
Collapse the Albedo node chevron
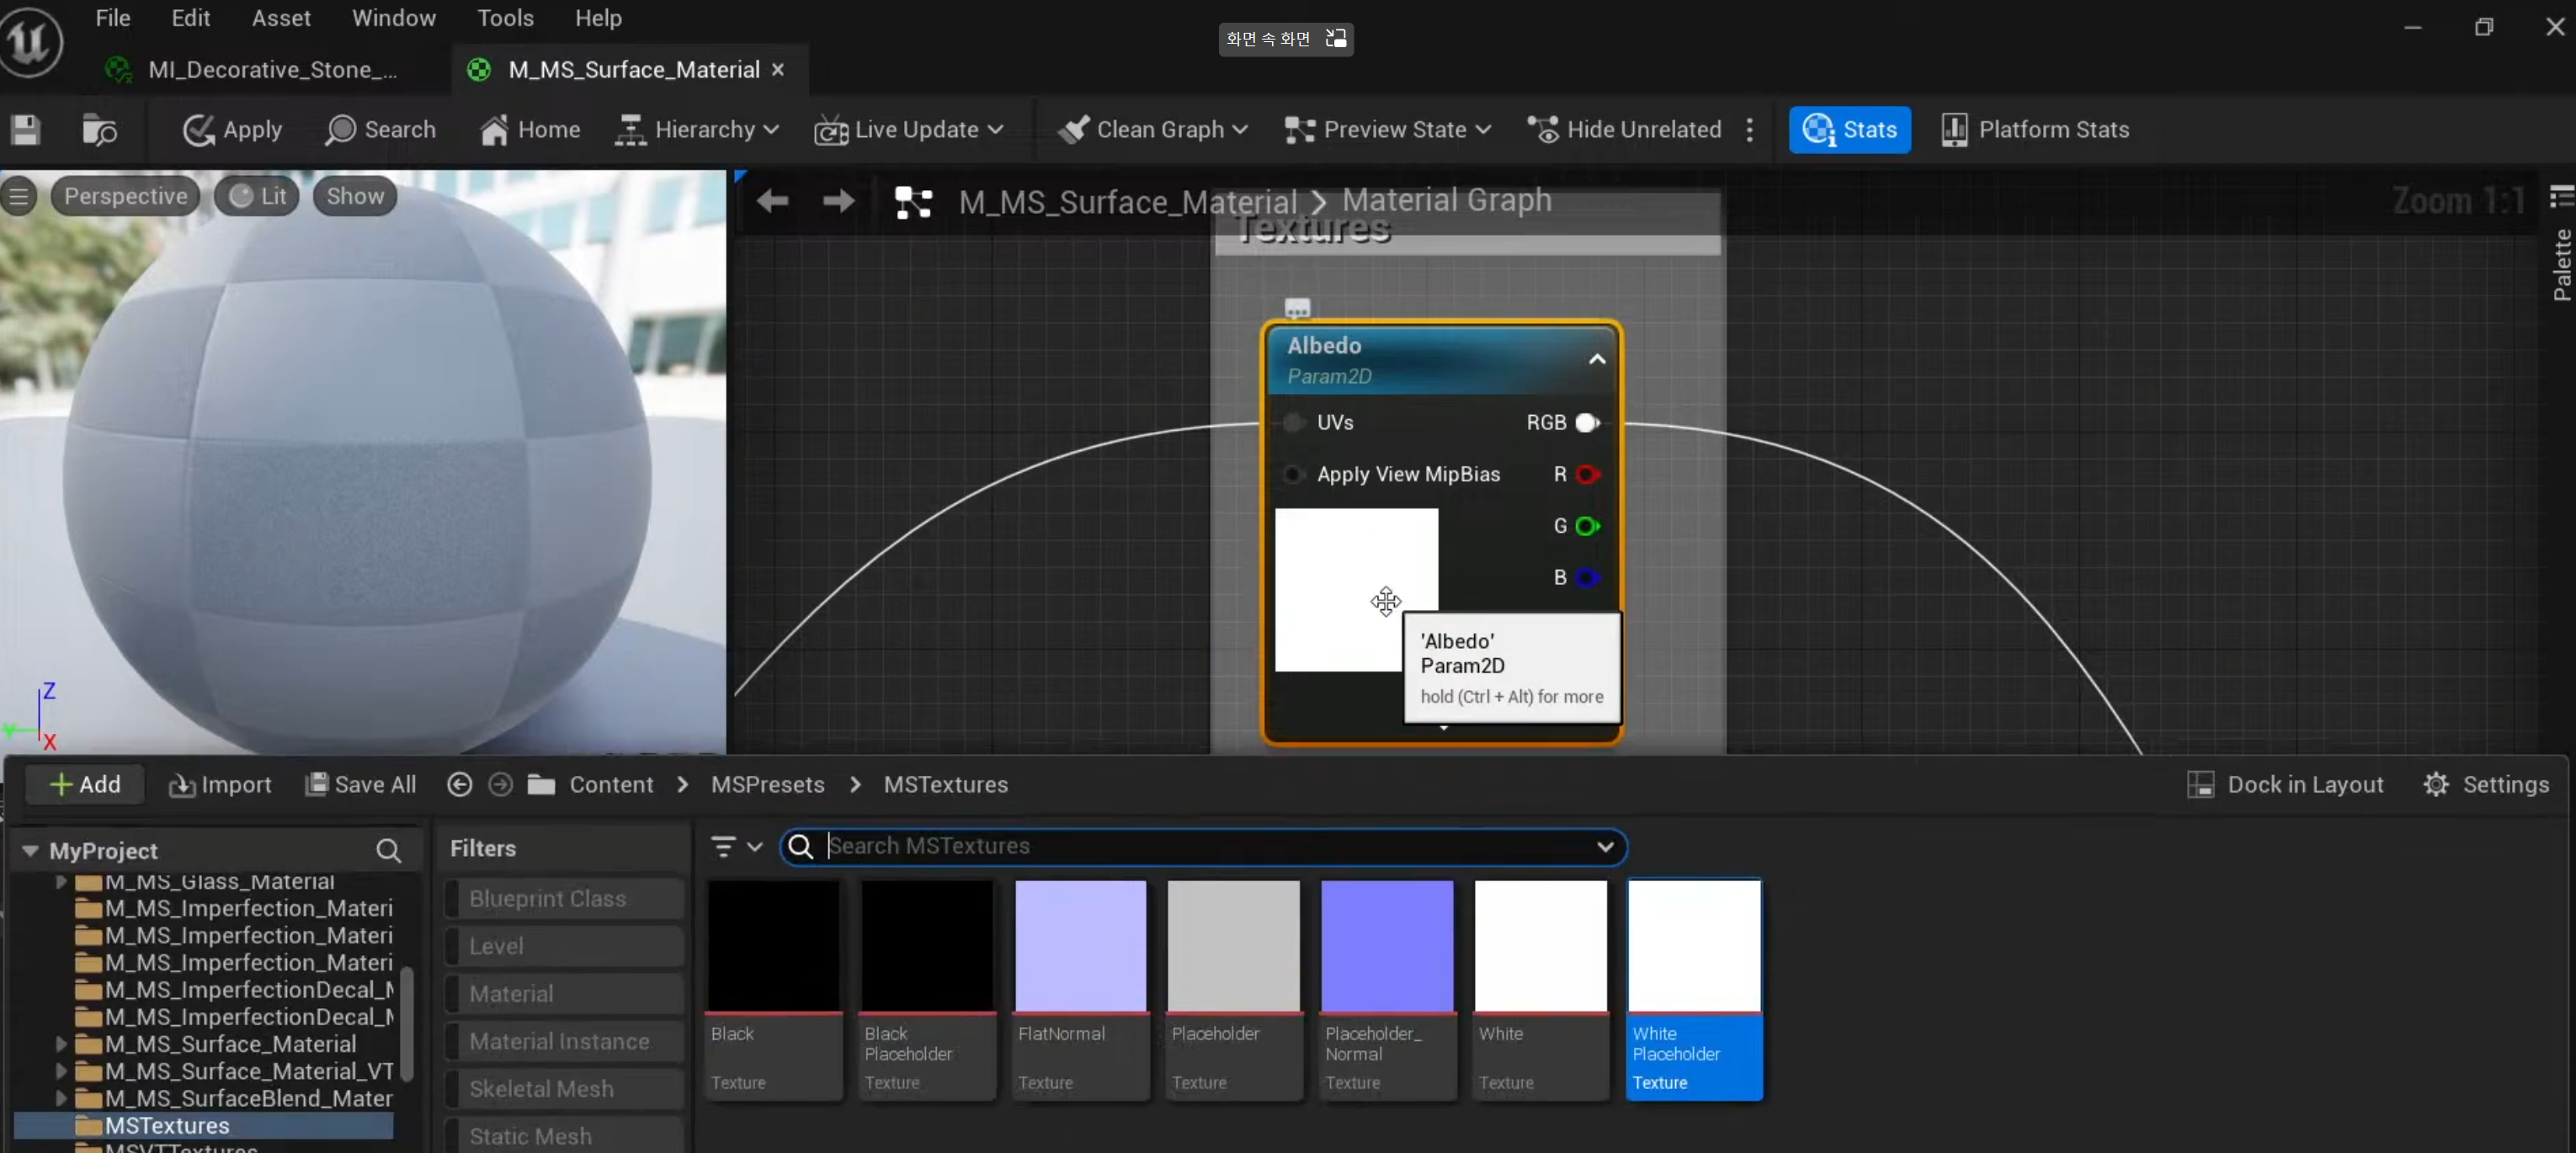(1596, 360)
